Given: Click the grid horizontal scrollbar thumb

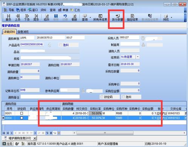Looking at the screenshot, I should coord(105,133).
